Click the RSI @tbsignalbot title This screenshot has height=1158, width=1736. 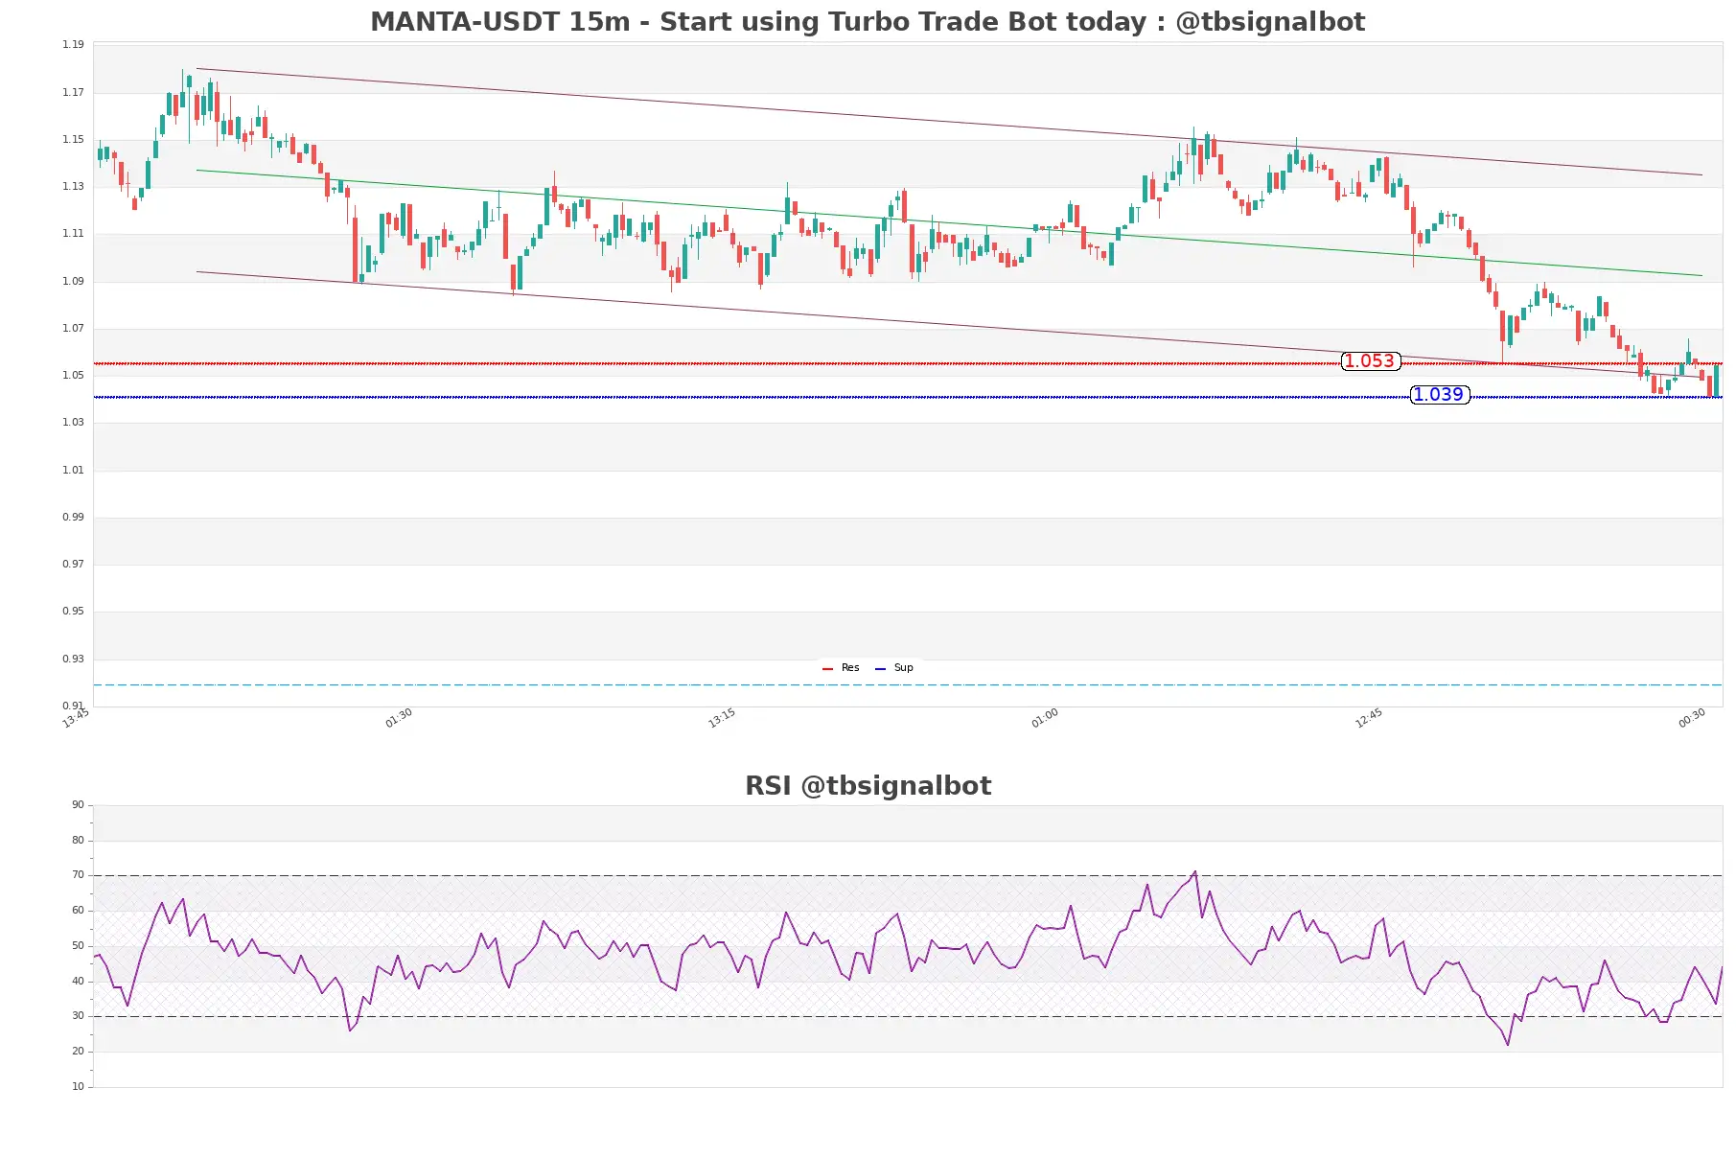(x=868, y=786)
